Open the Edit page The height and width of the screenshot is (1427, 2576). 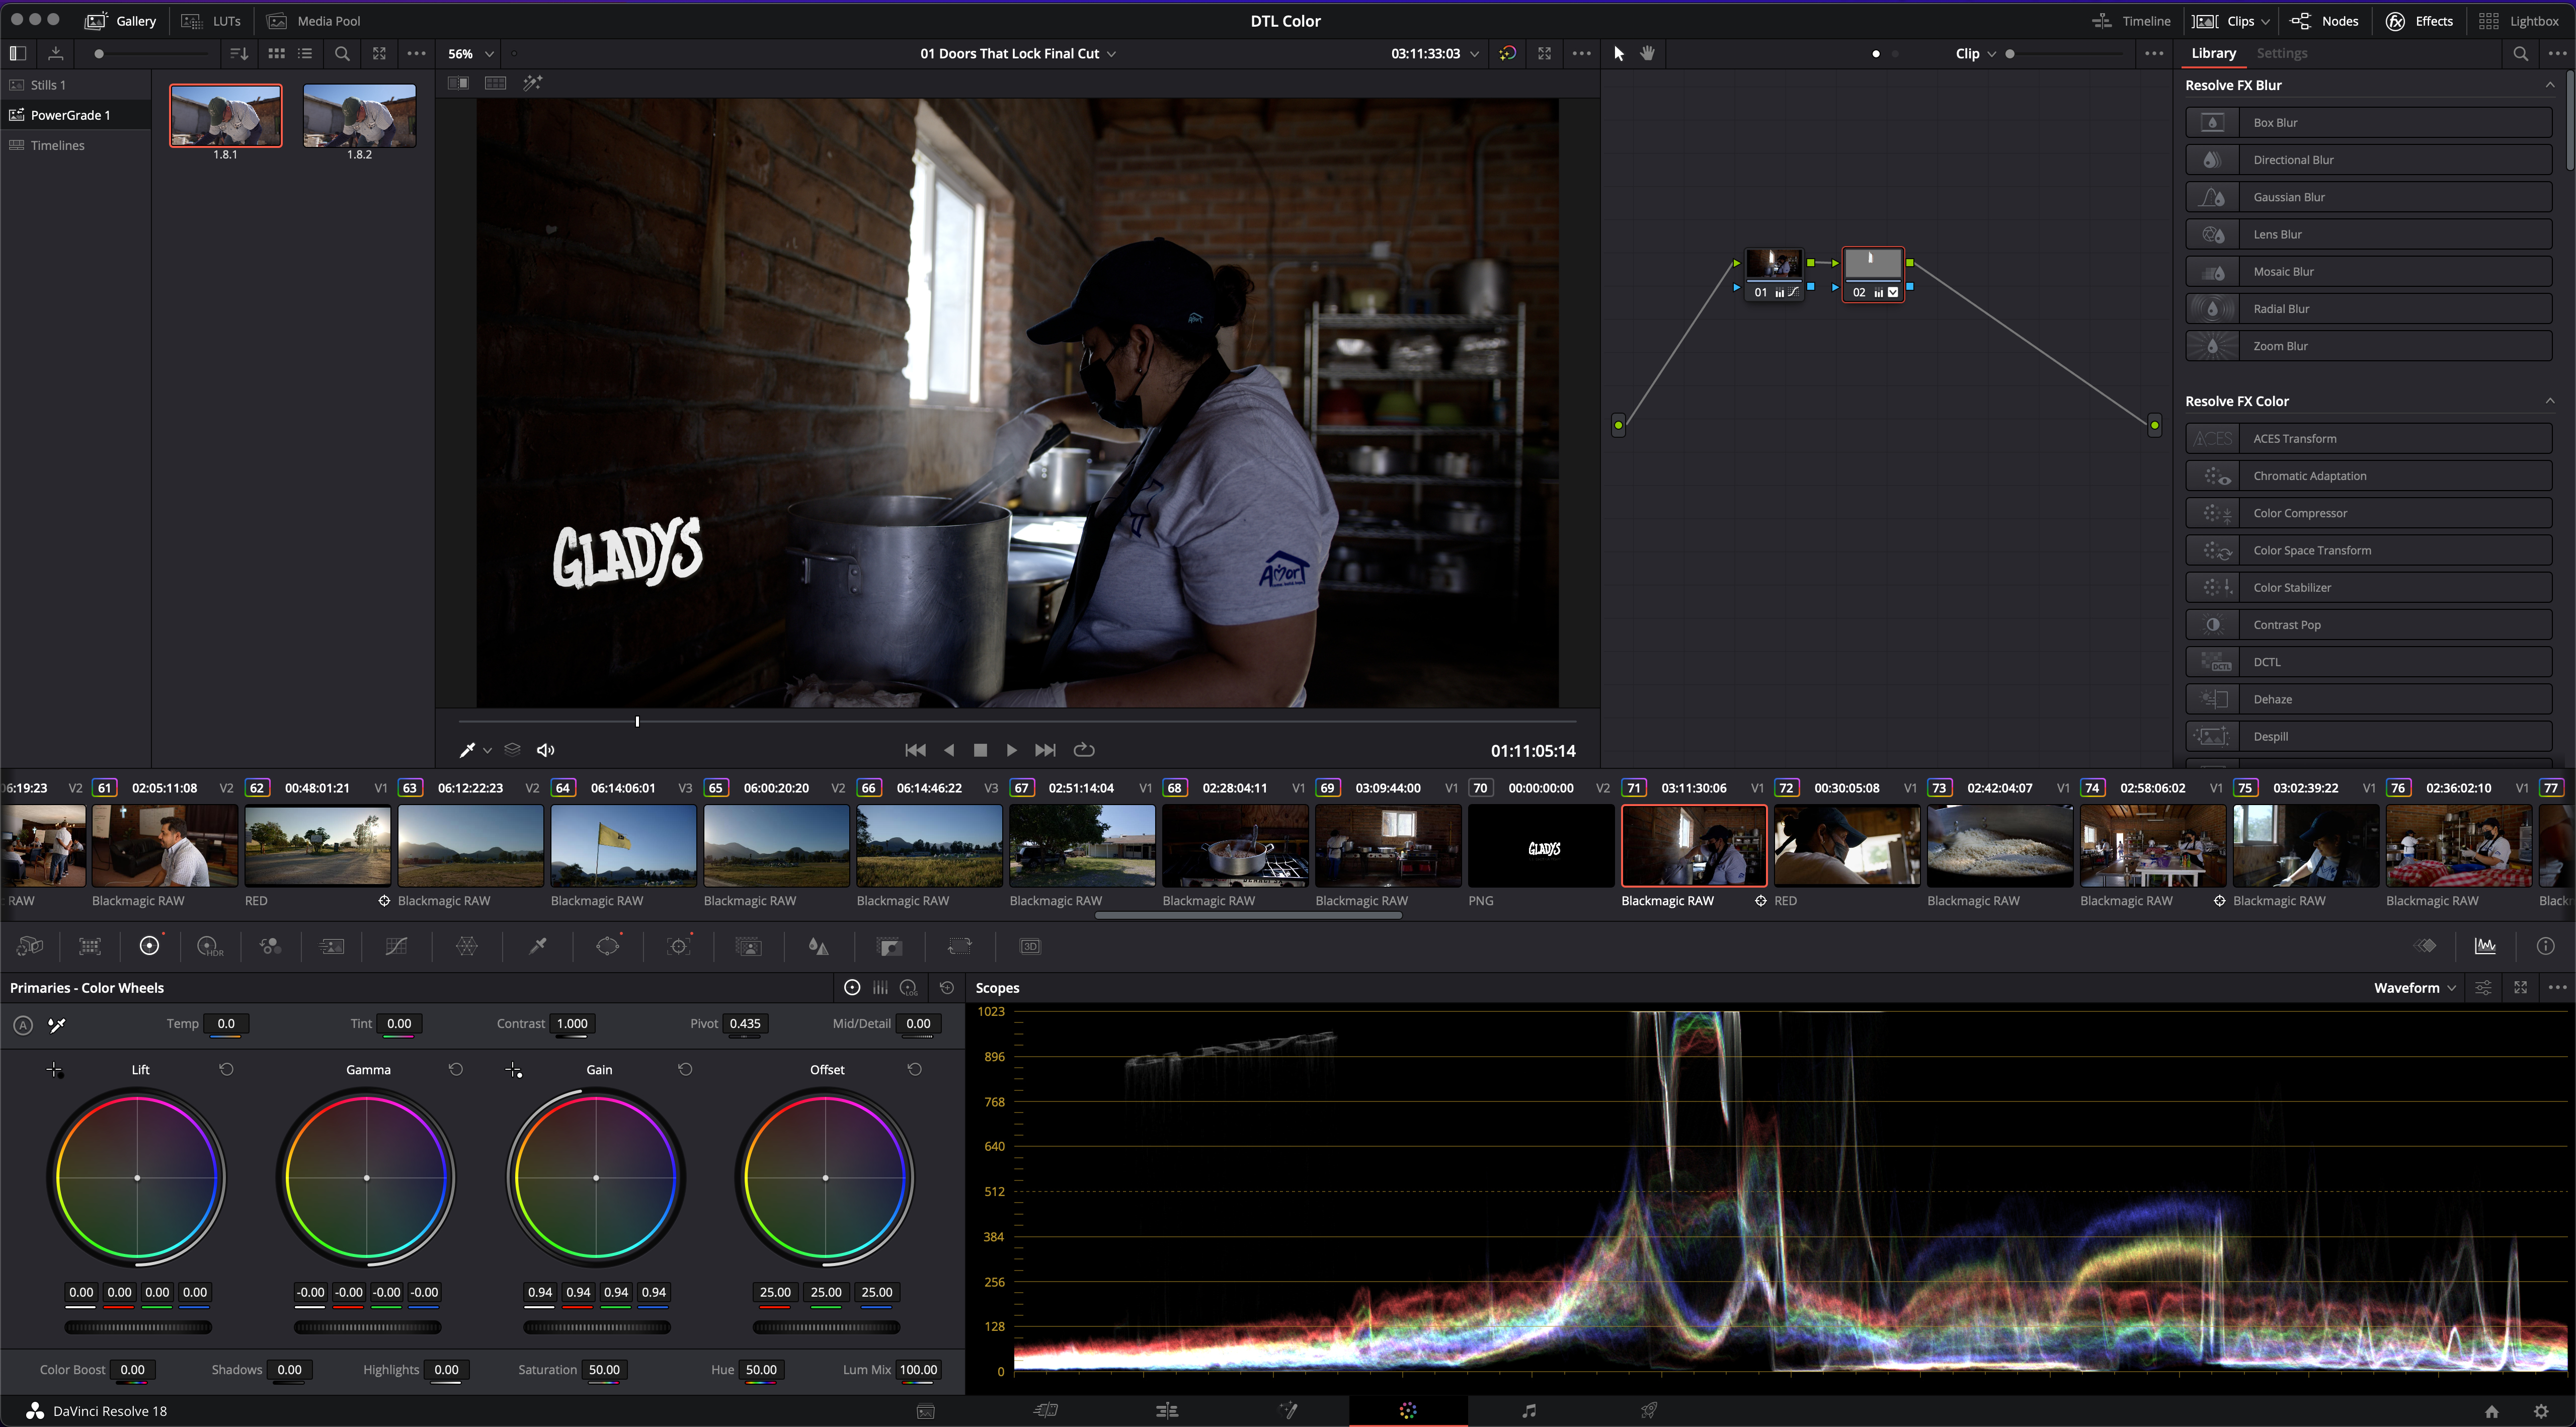point(1167,1411)
